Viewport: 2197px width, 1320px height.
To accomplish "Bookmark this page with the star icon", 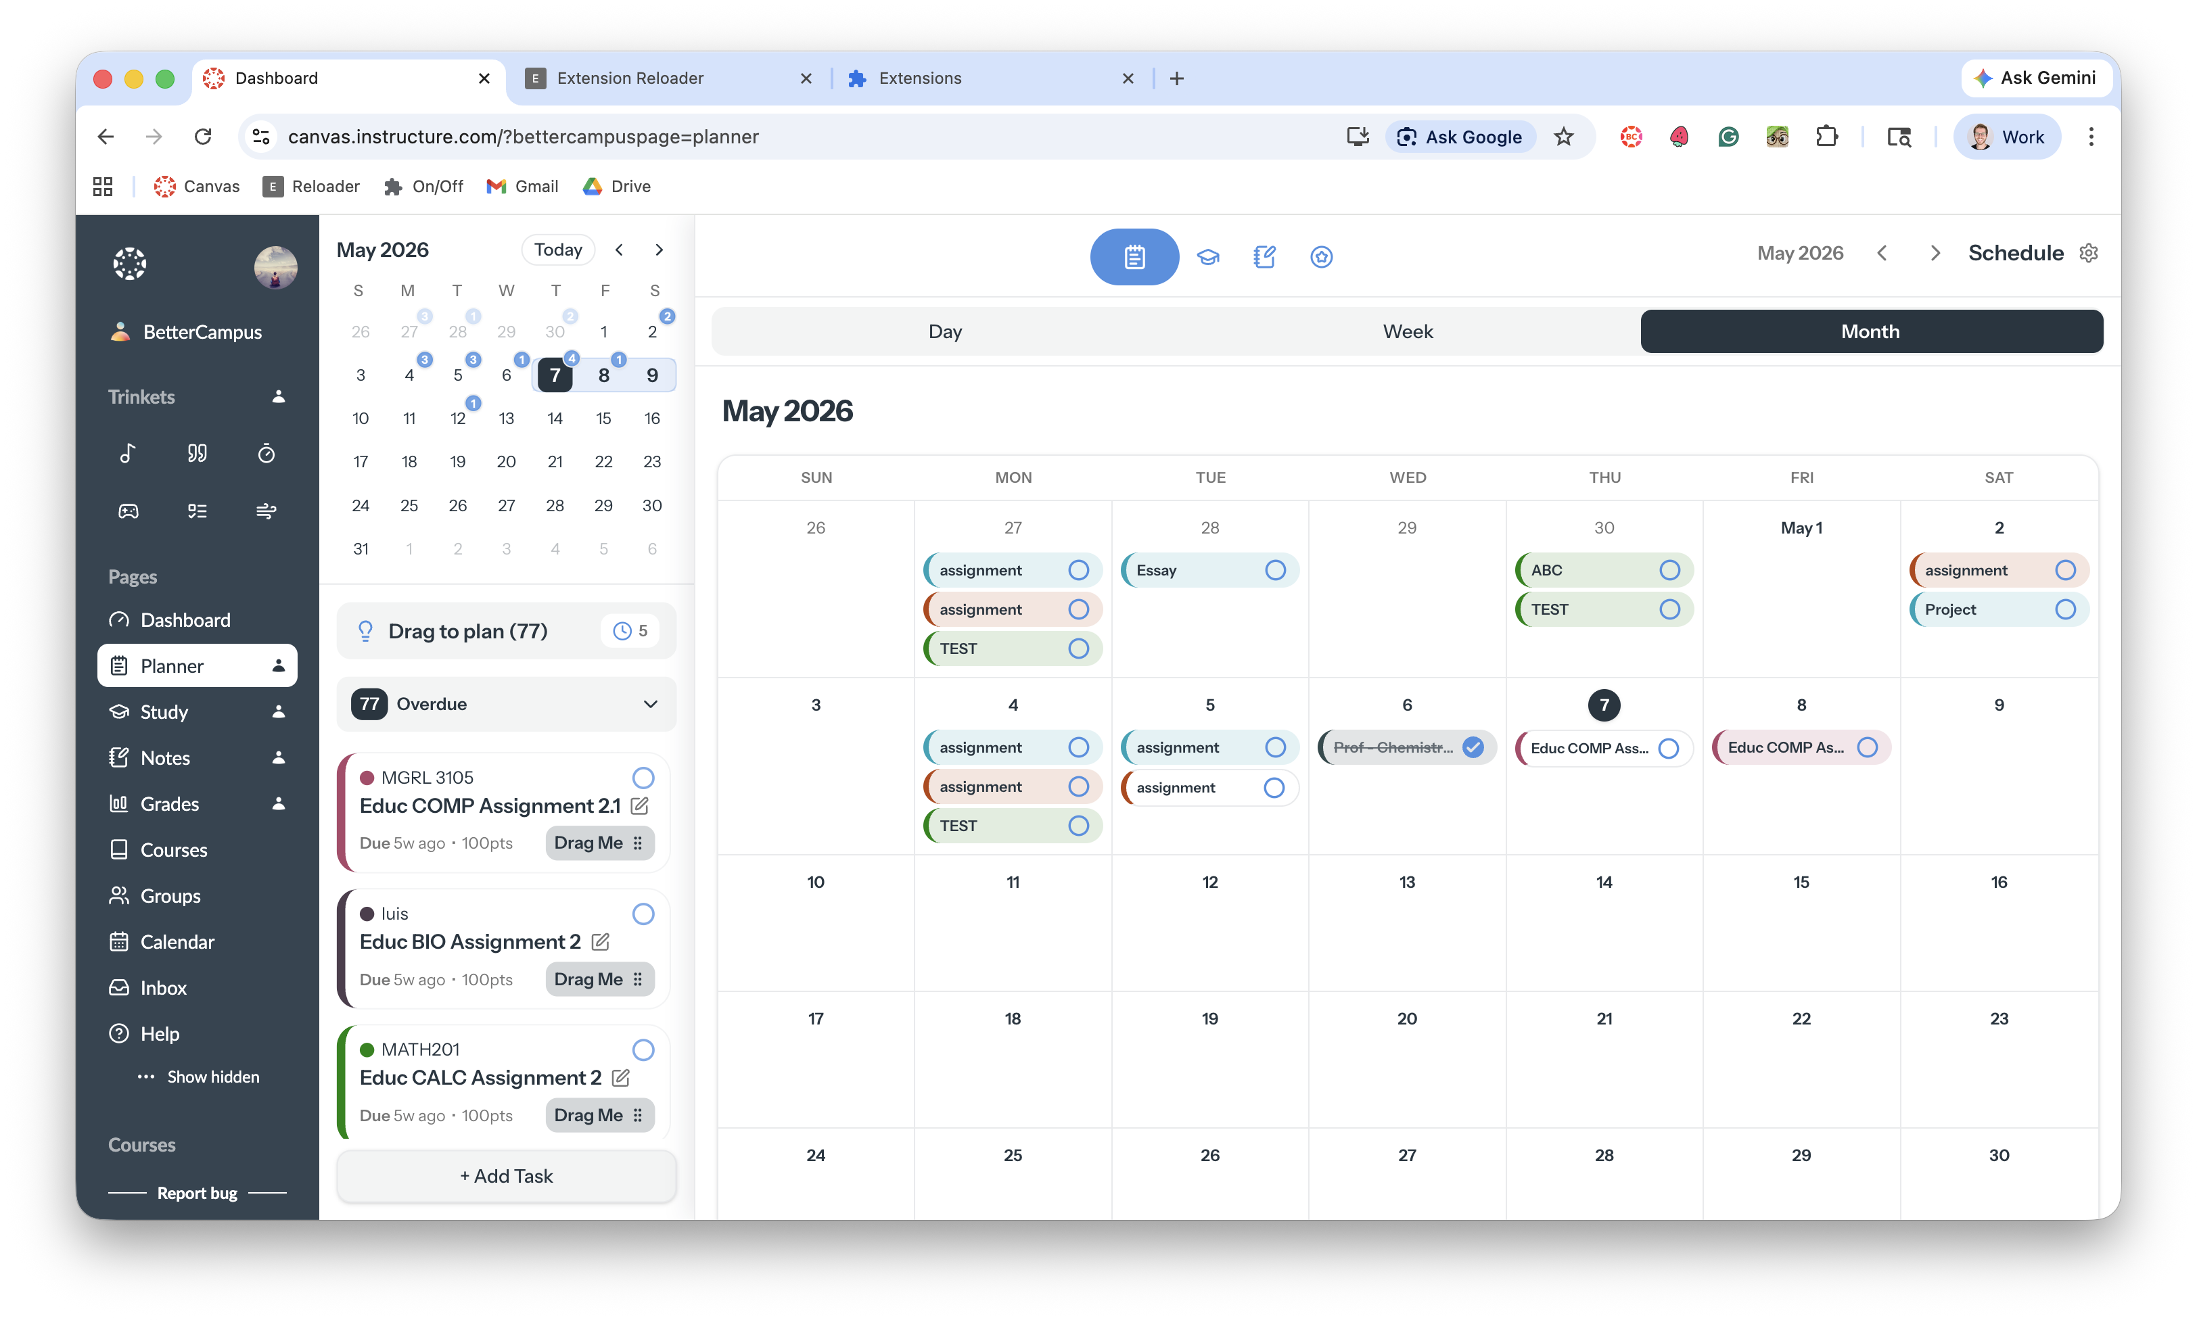I will coord(1564,137).
